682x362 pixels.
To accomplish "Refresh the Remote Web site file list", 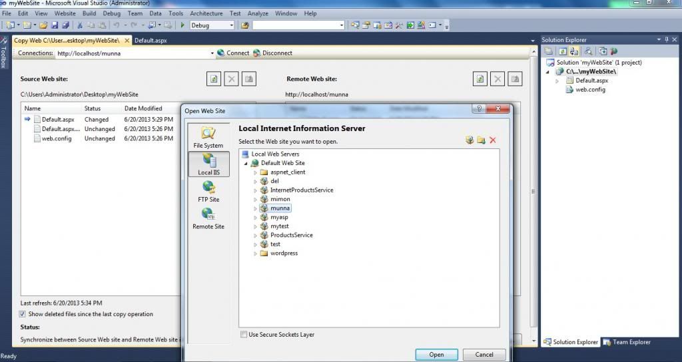I will (x=480, y=79).
